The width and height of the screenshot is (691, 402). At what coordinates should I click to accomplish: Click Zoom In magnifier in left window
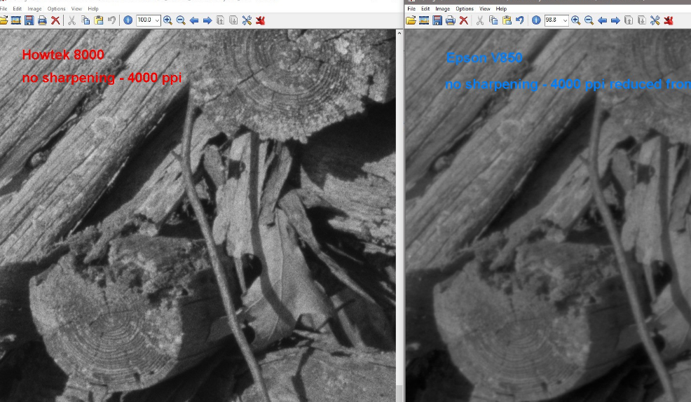pos(167,20)
